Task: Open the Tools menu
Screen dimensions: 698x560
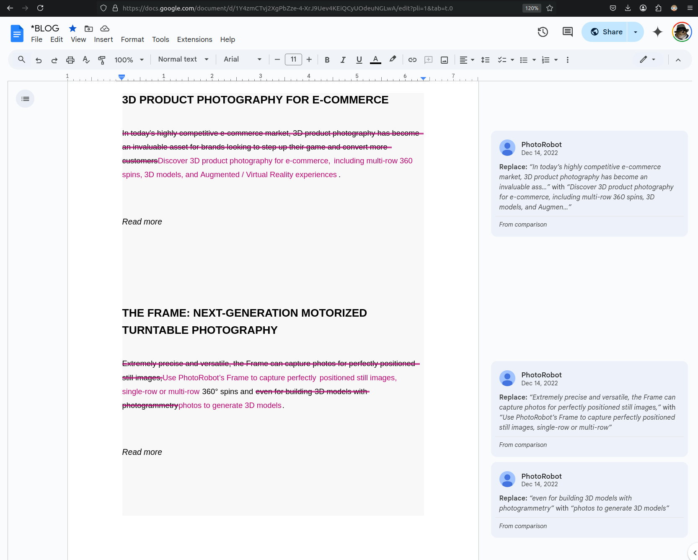Action: tap(160, 39)
